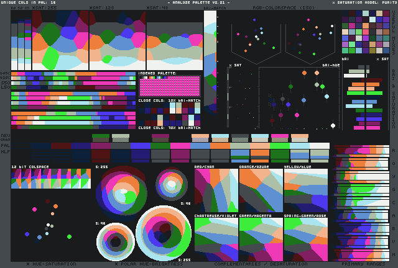Click 'SATURATION MODEL: PURITY' label
The width and height of the screenshot is (398, 268).
coord(364,2)
